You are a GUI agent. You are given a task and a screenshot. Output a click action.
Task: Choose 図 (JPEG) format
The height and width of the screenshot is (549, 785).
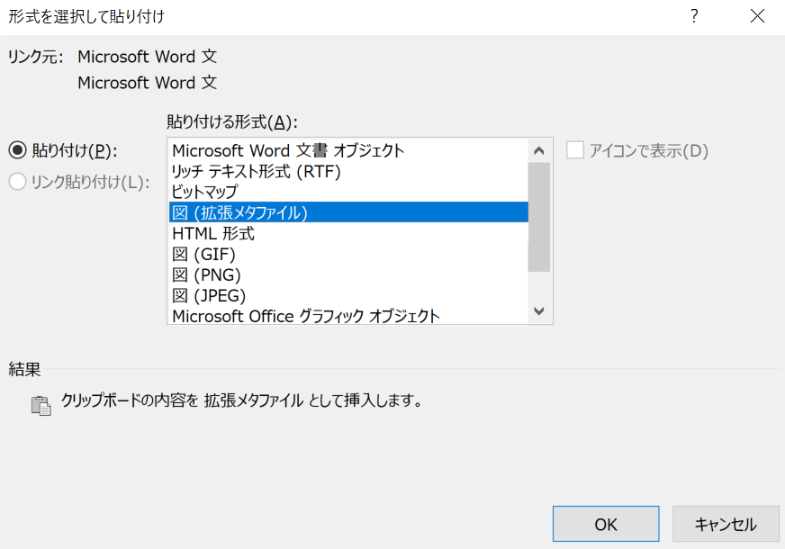(x=348, y=295)
